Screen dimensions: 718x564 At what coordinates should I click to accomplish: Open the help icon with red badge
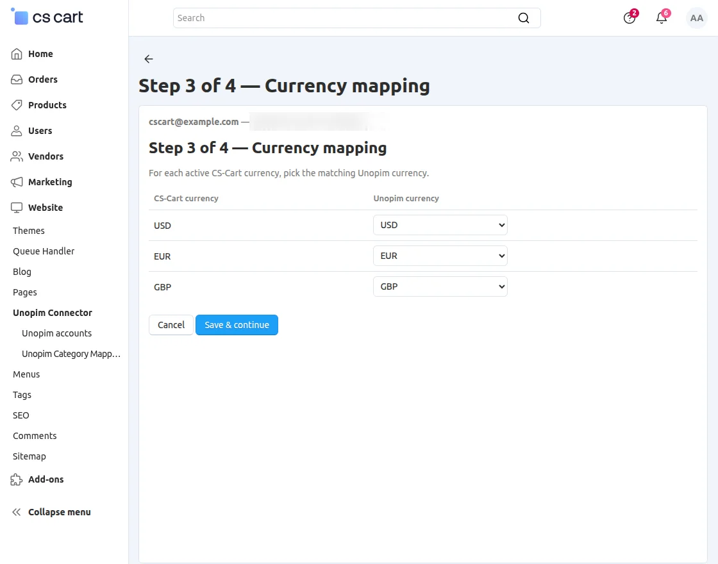[630, 18]
